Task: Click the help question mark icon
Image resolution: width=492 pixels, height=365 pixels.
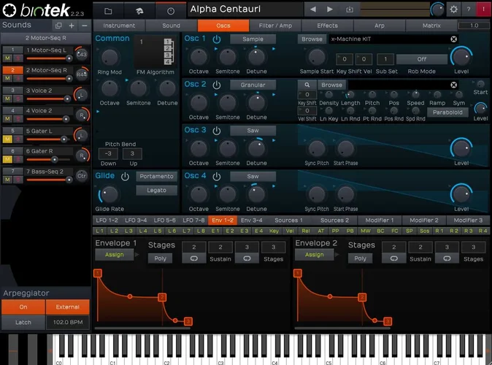Action: point(469,9)
